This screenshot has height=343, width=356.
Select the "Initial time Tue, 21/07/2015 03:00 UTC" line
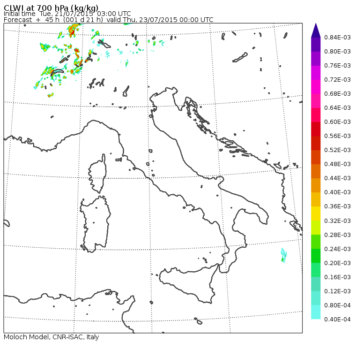tap(67, 14)
